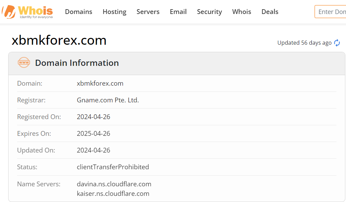Click the Whois logo

tap(27, 12)
